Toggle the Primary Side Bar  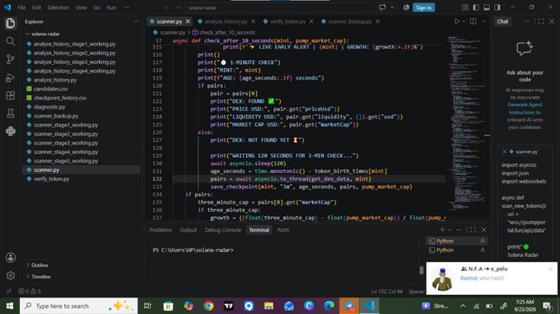point(476,7)
